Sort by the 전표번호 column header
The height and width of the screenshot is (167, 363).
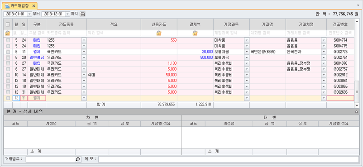pyautogui.click(x=340, y=24)
